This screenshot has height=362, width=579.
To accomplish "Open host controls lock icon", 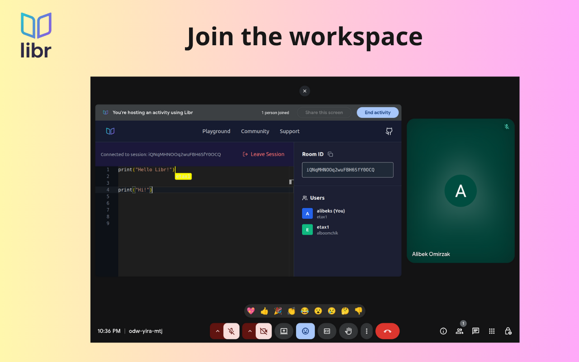I will coord(508,331).
